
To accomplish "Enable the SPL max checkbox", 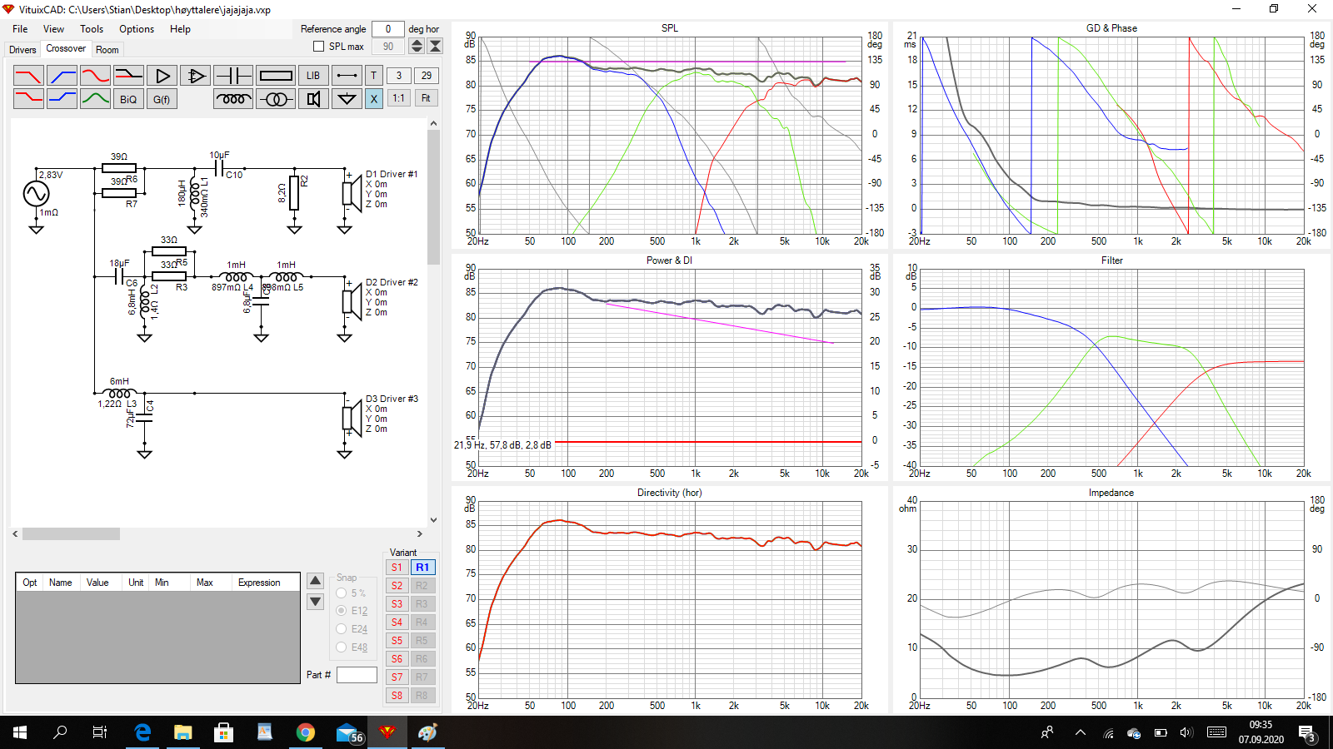I will 318,47.
